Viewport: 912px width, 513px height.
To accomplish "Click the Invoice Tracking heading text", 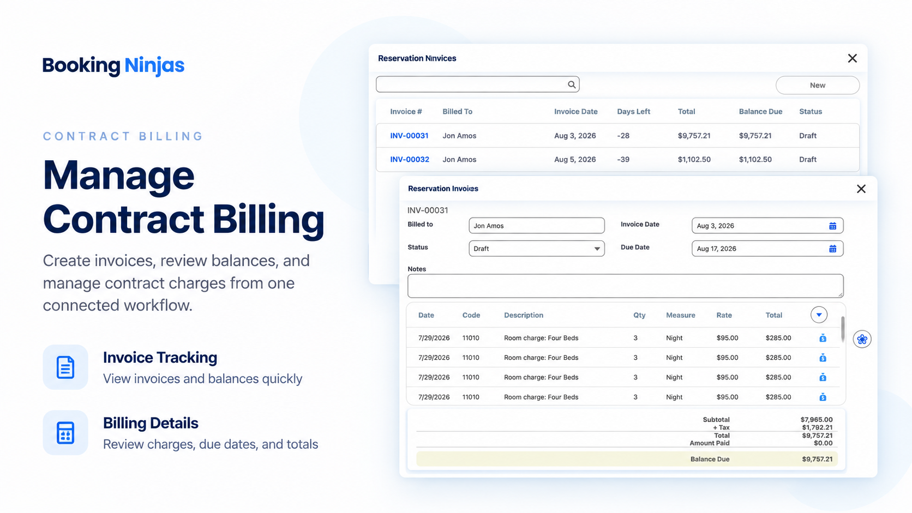I will (x=160, y=358).
